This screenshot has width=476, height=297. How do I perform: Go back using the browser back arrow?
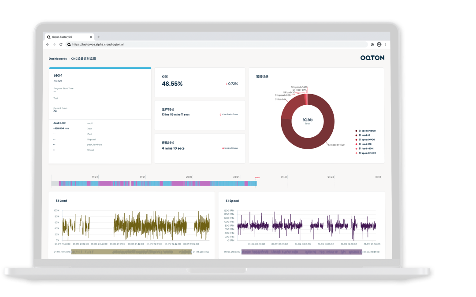(x=48, y=44)
